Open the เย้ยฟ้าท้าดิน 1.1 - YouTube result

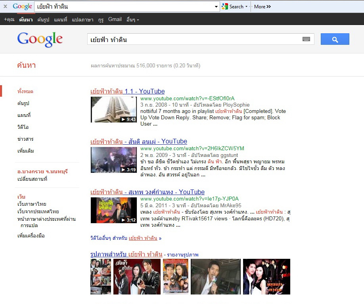127,91
